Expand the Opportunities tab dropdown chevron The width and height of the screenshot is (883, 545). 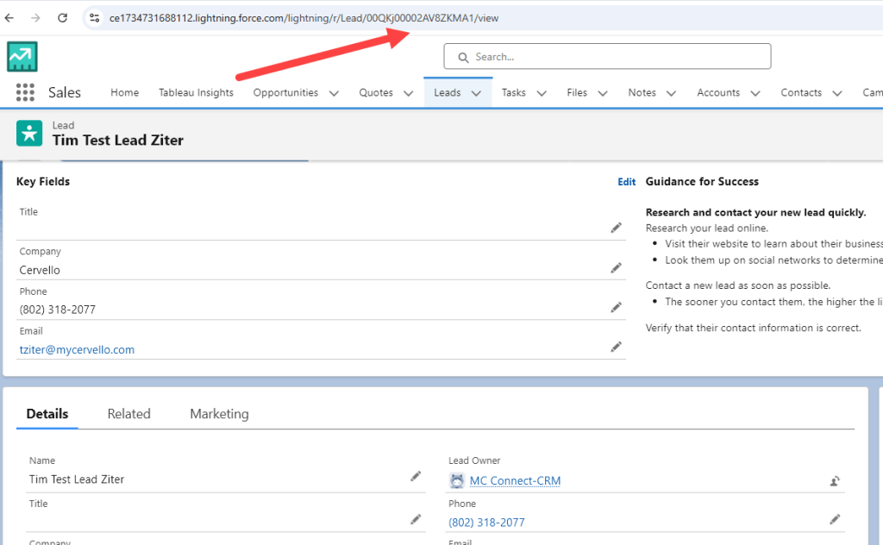point(334,93)
